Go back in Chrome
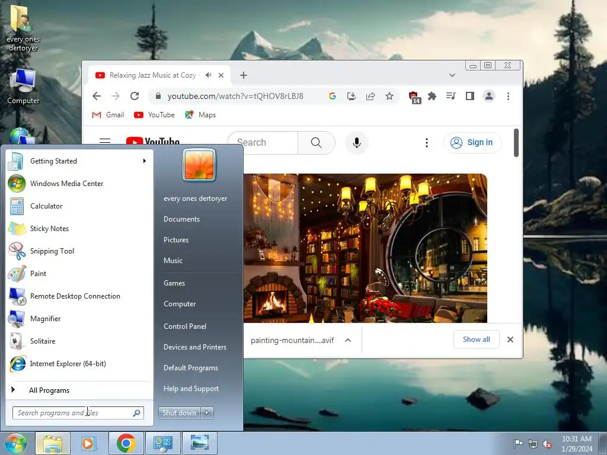This screenshot has width=607, height=455. [97, 96]
